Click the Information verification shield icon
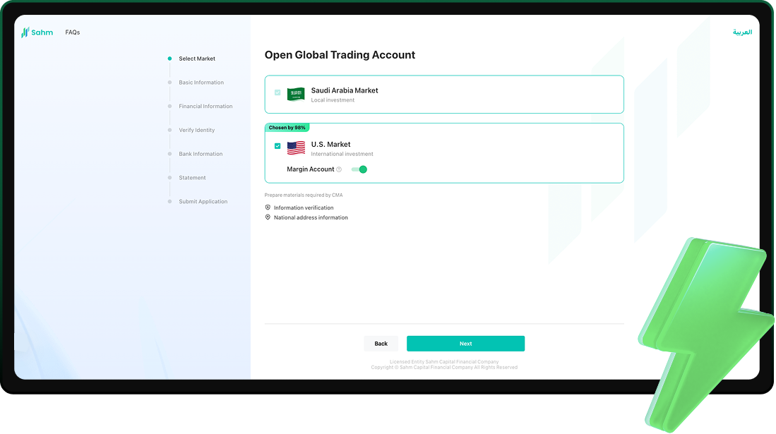776x434 pixels. tap(268, 207)
